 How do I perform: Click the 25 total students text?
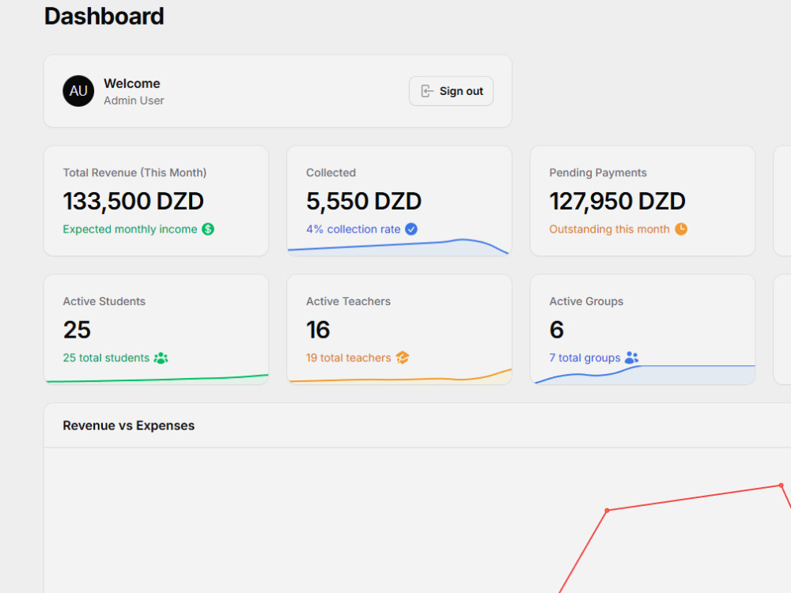pos(106,357)
